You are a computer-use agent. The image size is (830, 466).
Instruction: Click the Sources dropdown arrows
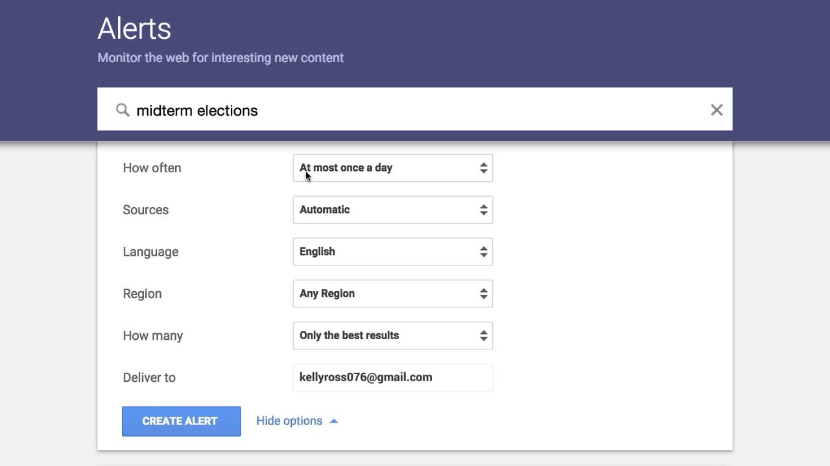pyautogui.click(x=484, y=210)
